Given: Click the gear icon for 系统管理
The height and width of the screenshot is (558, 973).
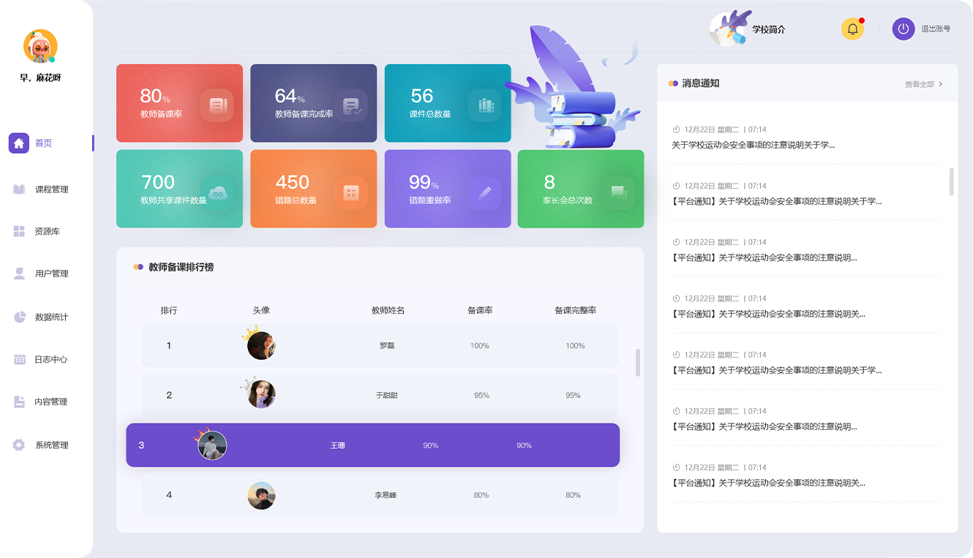Looking at the screenshot, I should (19, 445).
